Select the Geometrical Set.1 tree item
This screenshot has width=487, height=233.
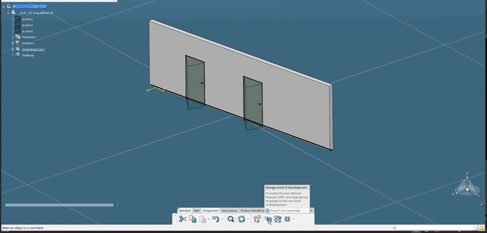coord(33,49)
